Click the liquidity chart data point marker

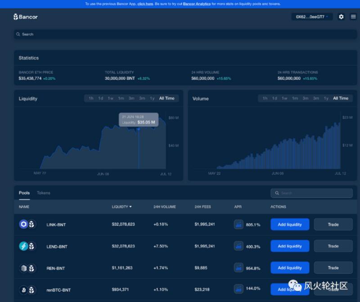139,129
